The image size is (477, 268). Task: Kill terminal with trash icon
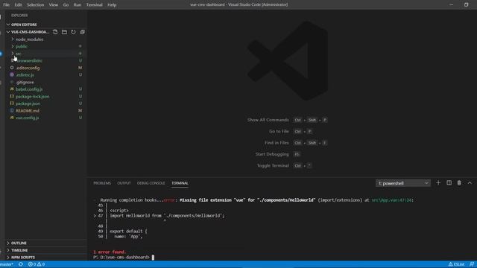(459, 183)
